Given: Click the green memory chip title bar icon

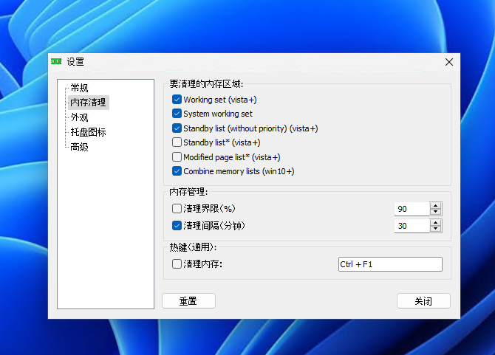Looking at the screenshot, I should tap(56, 61).
